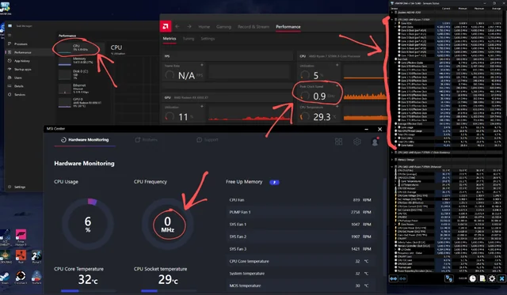Open Features tab in MSI Center

146,140
